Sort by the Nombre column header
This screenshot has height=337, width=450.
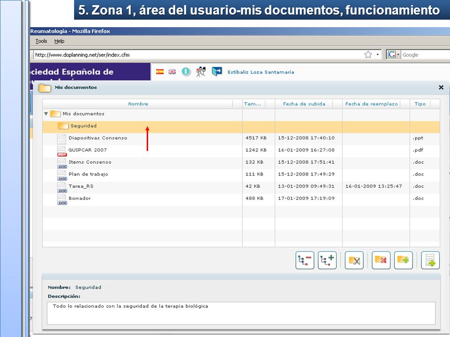138,104
